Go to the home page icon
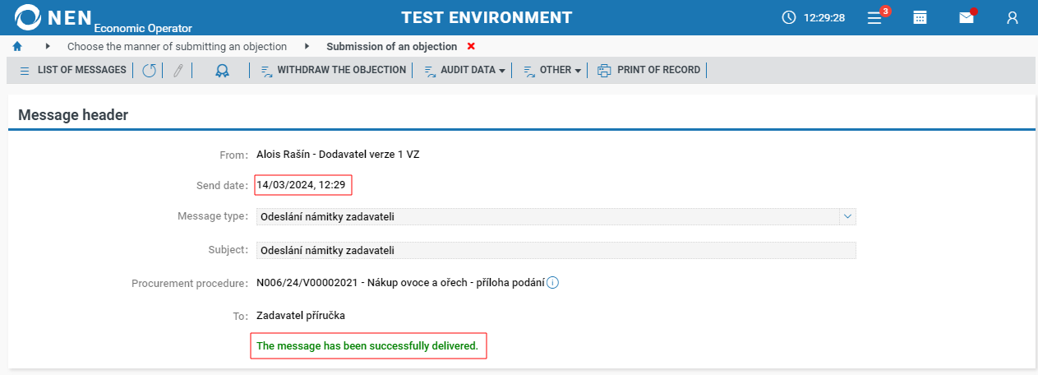 [x=17, y=46]
